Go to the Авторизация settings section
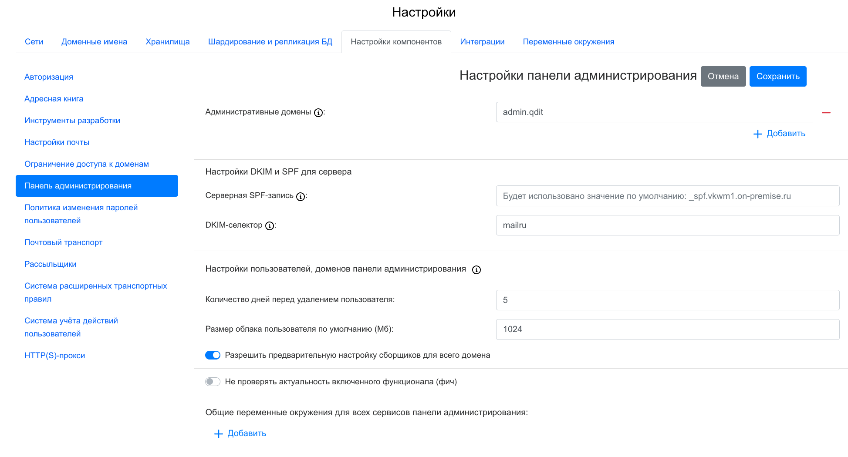Image resolution: width=848 pixels, height=457 pixels. (x=49, y=77)
